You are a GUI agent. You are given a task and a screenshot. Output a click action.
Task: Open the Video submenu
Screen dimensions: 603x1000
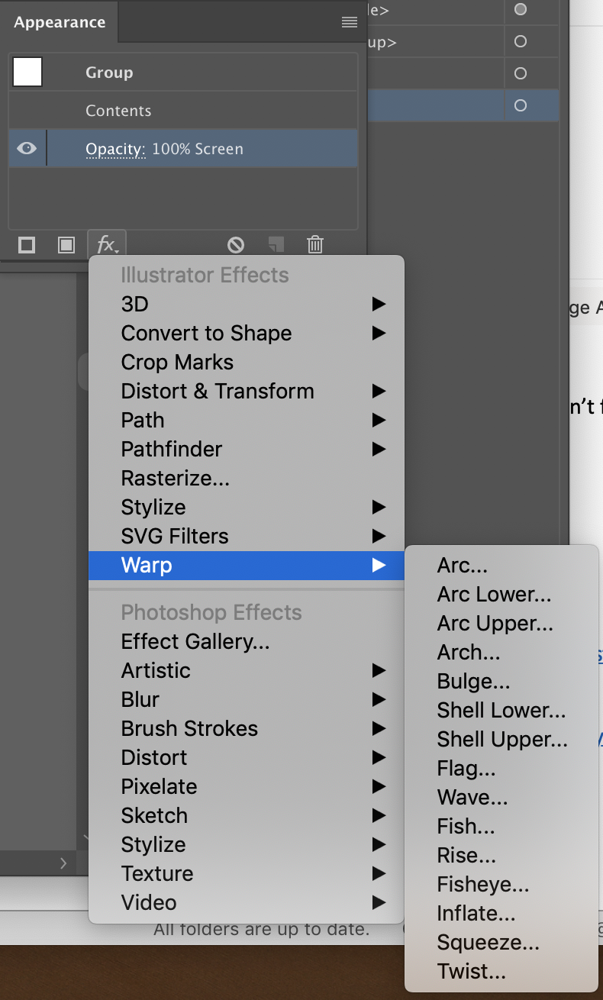pyautogui.click(x=247, y=902)
